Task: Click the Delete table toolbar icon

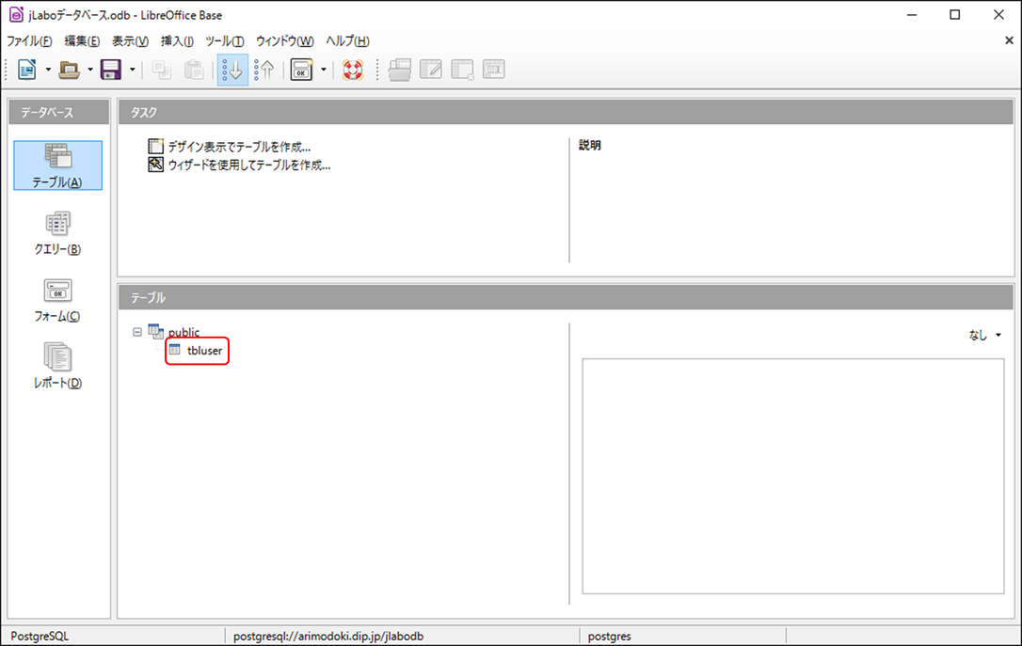Action: [462, 70]
